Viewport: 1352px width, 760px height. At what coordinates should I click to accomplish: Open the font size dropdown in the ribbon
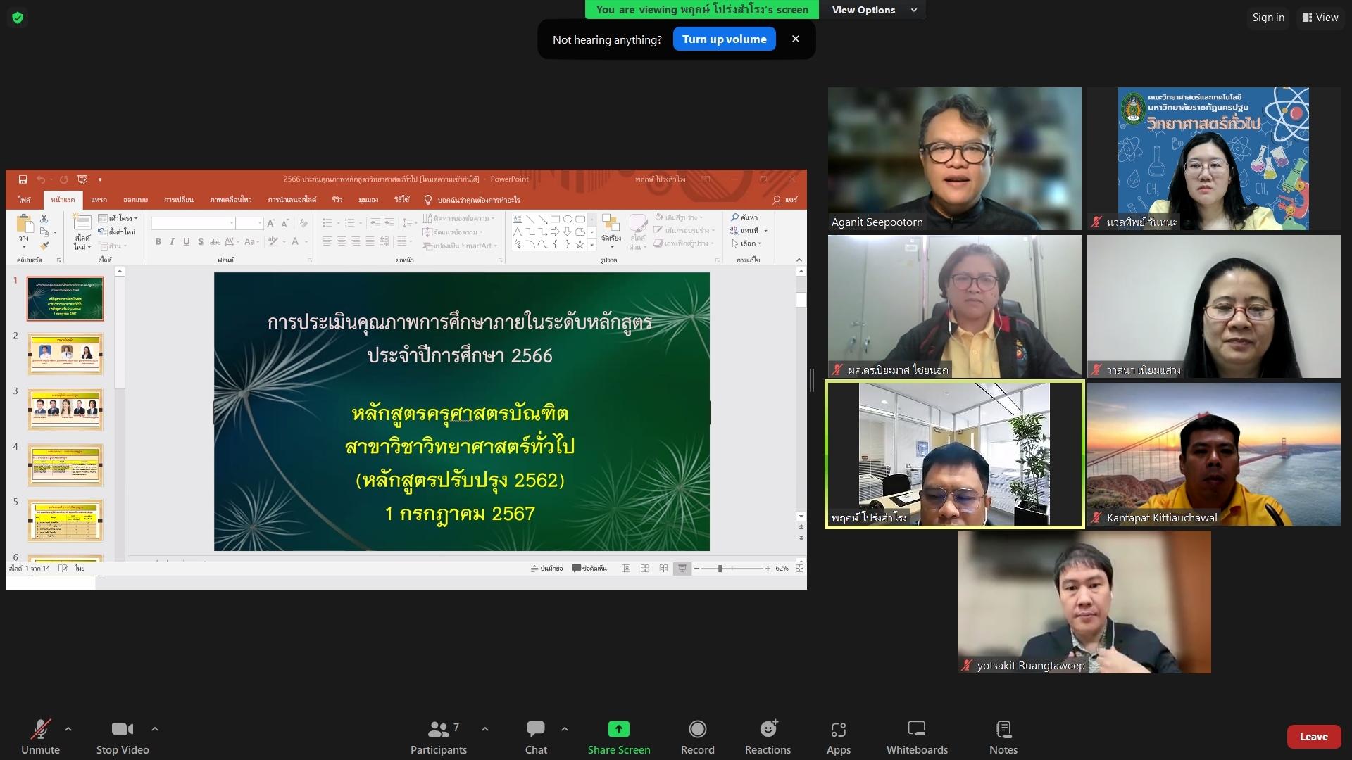click(251, 223)
